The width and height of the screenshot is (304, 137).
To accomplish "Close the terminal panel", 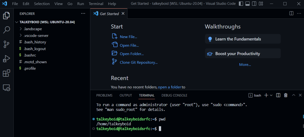I will pyautogui.click(x=300, y=95).
